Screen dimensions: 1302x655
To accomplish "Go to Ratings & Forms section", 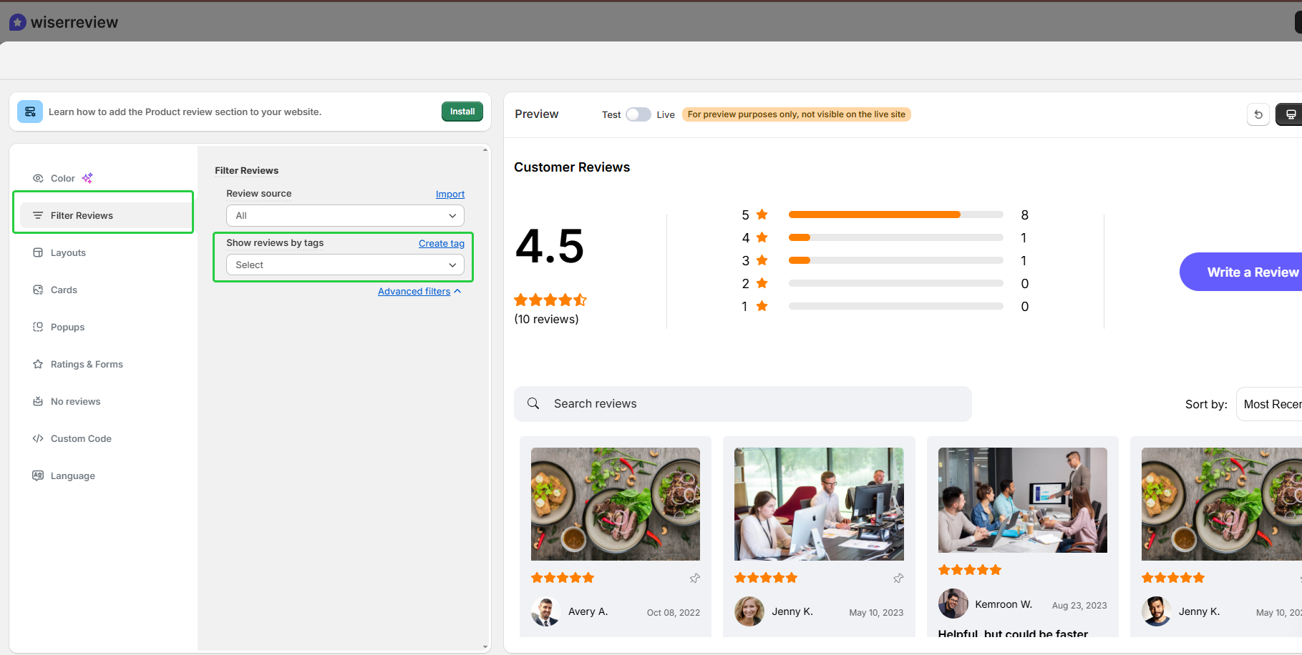I will (x=87, y=365).
